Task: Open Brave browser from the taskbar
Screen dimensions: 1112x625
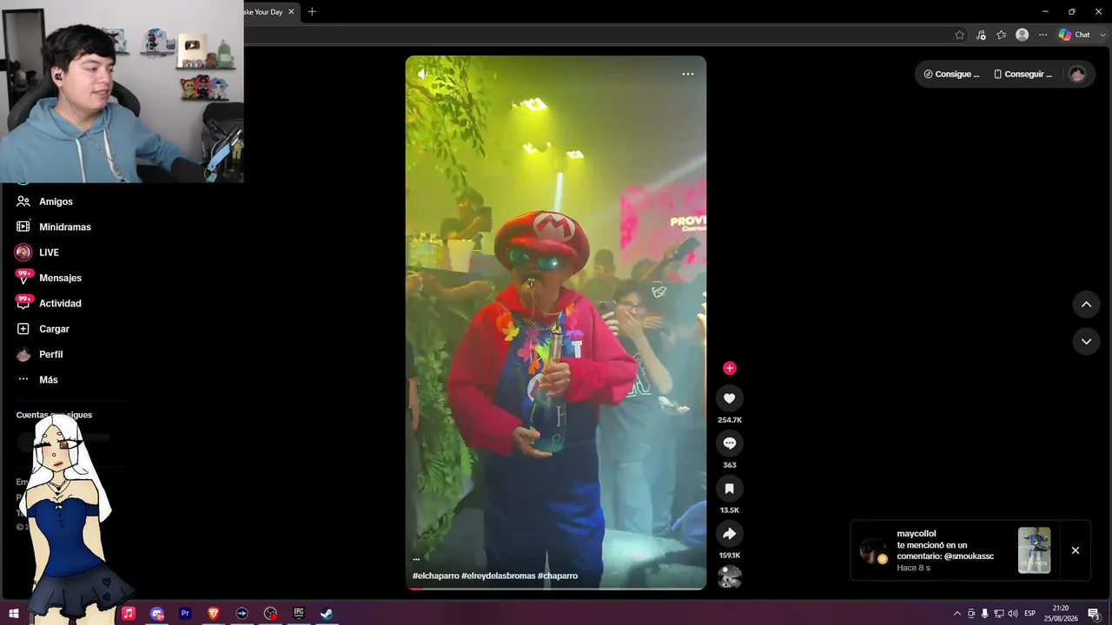Action: 214,614
